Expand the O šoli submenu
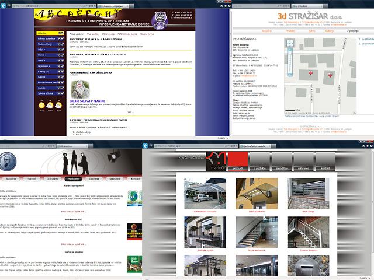This screenshot has height=280, width=374. [50, 50]
